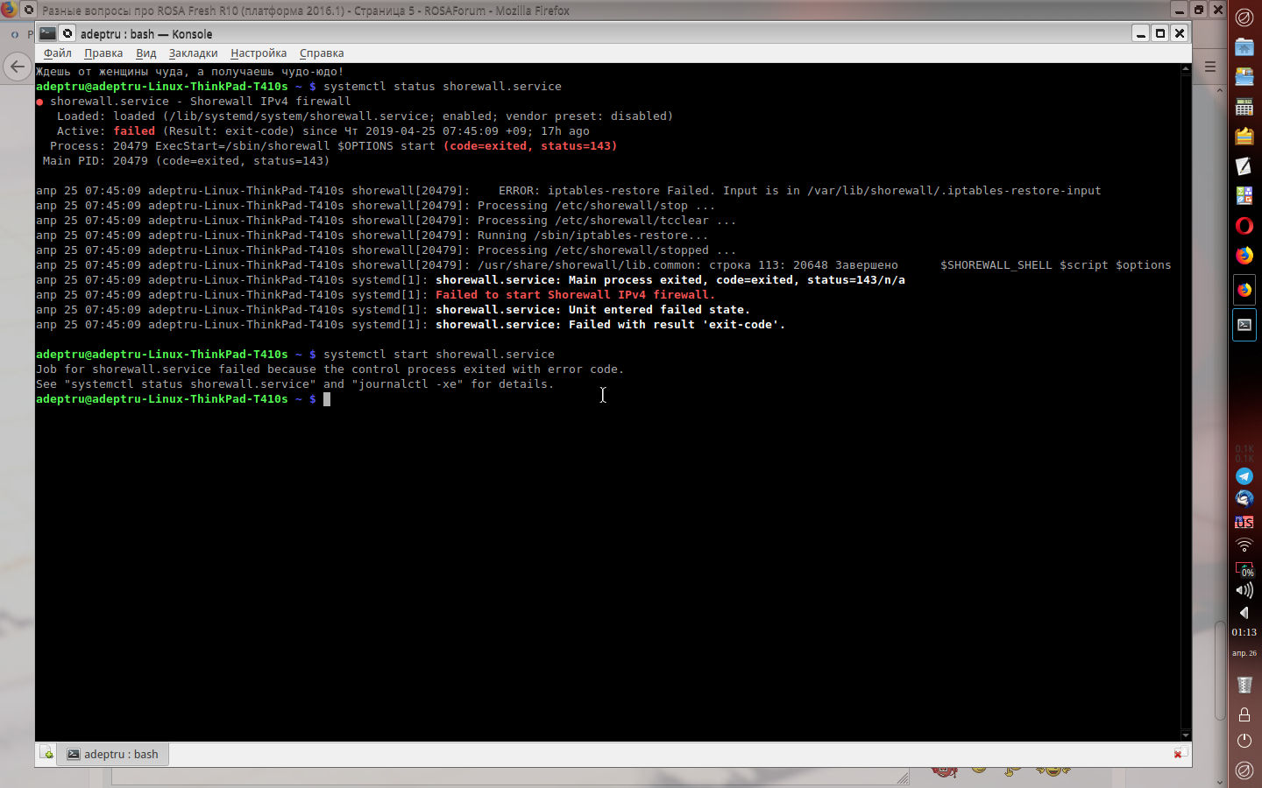The image size is (1262, 788).
Task: Minimize the Konsole window
Action: [1140, 33]
